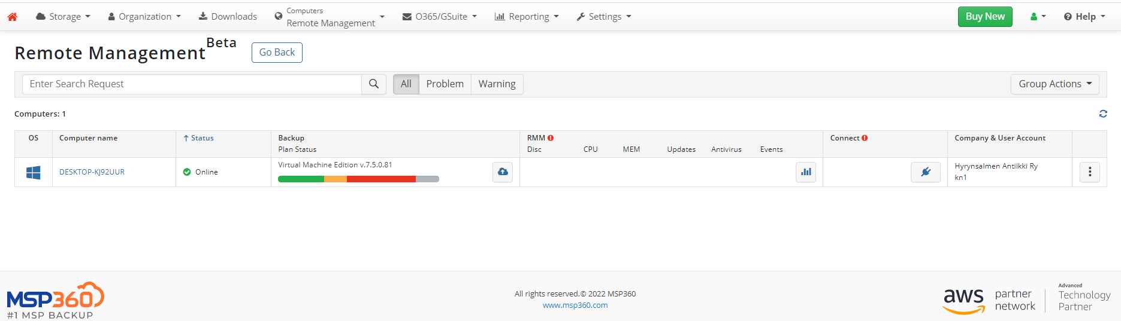This screenshot has width=1121, height=321.
Task: Open the cloud backup icon button
Action: click(503, 172)
